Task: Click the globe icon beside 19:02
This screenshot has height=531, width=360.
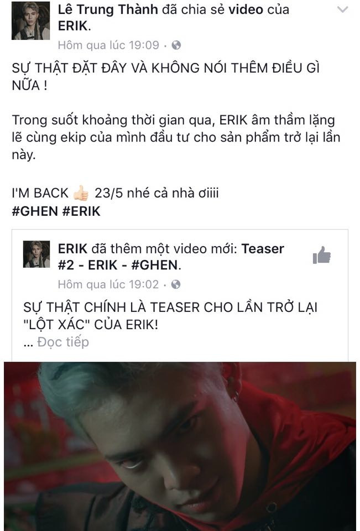Action: [176, 284]
